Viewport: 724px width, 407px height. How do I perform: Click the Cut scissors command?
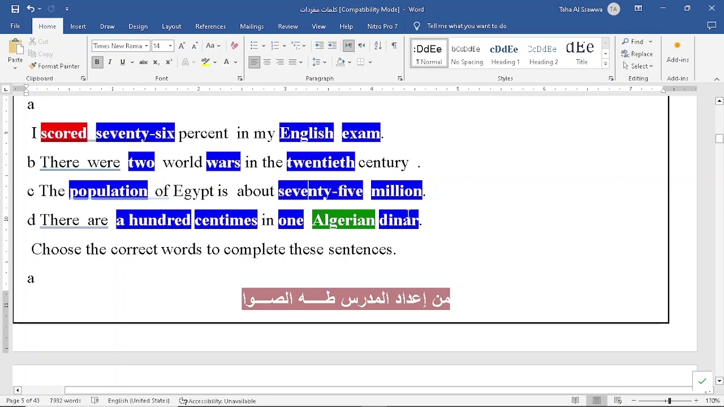[39, 42]
